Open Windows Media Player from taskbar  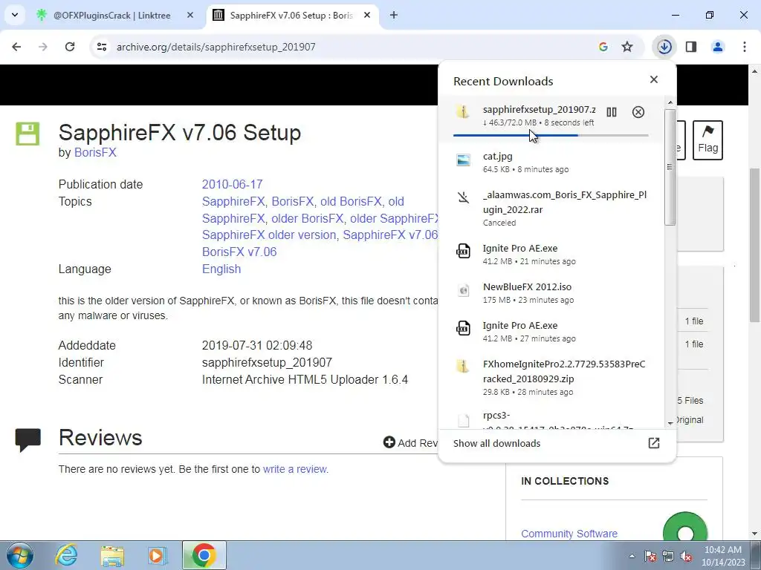click(157, 555)
